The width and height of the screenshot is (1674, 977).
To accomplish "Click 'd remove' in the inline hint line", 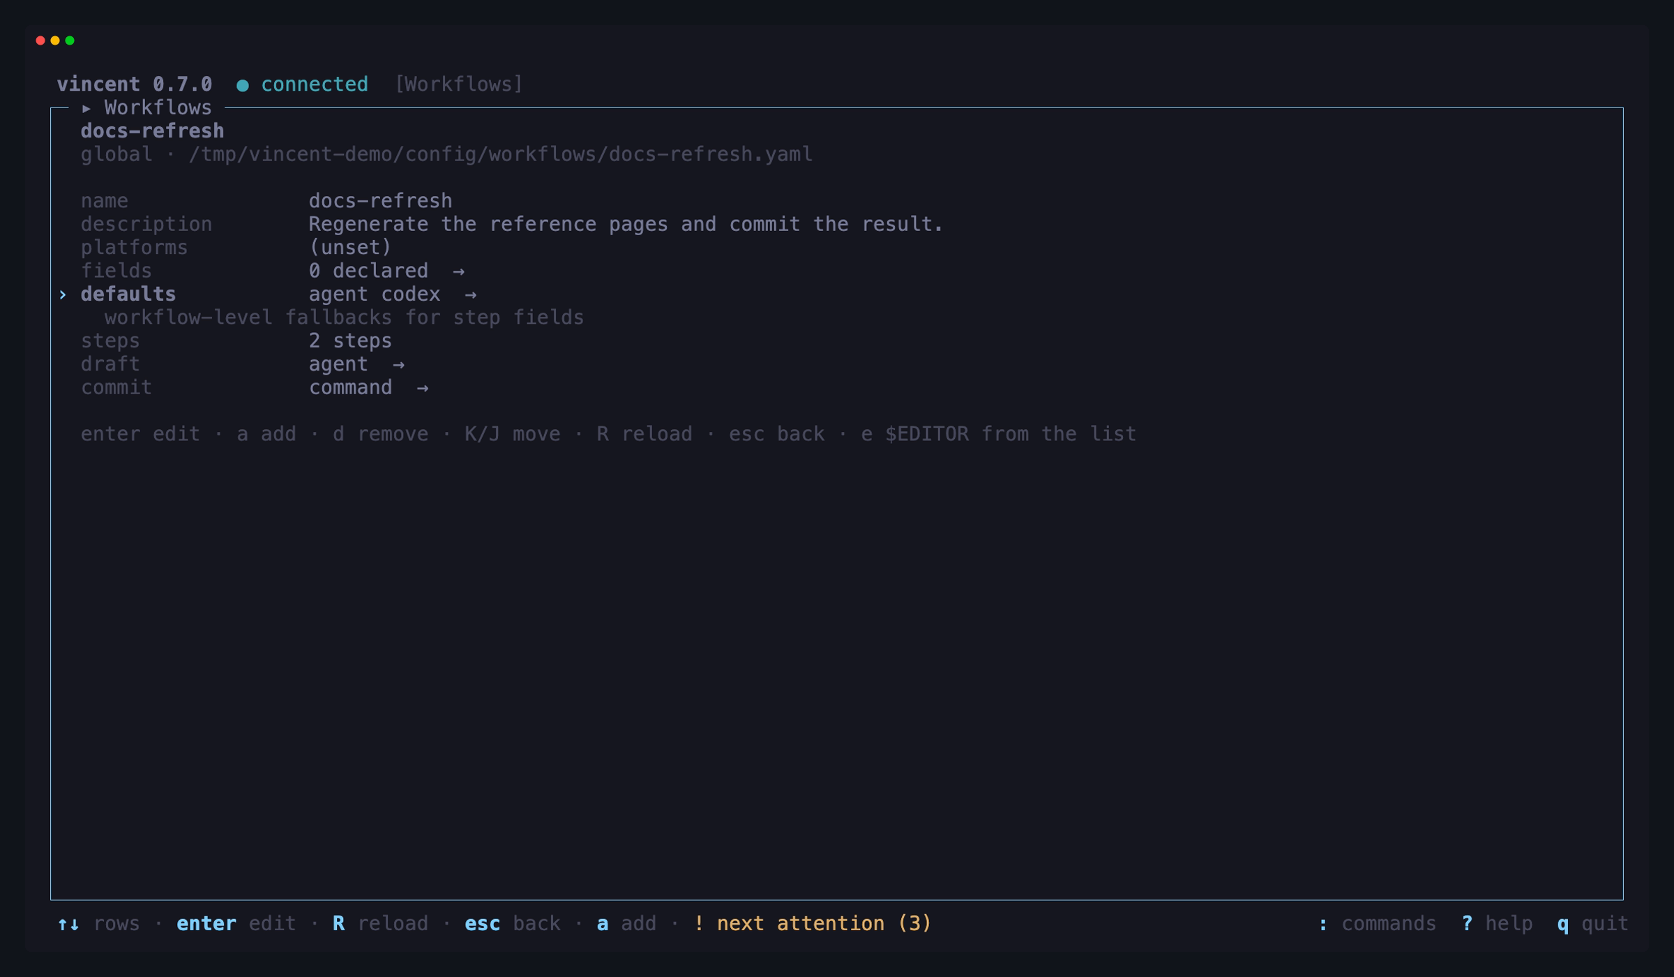I will 380,434.
